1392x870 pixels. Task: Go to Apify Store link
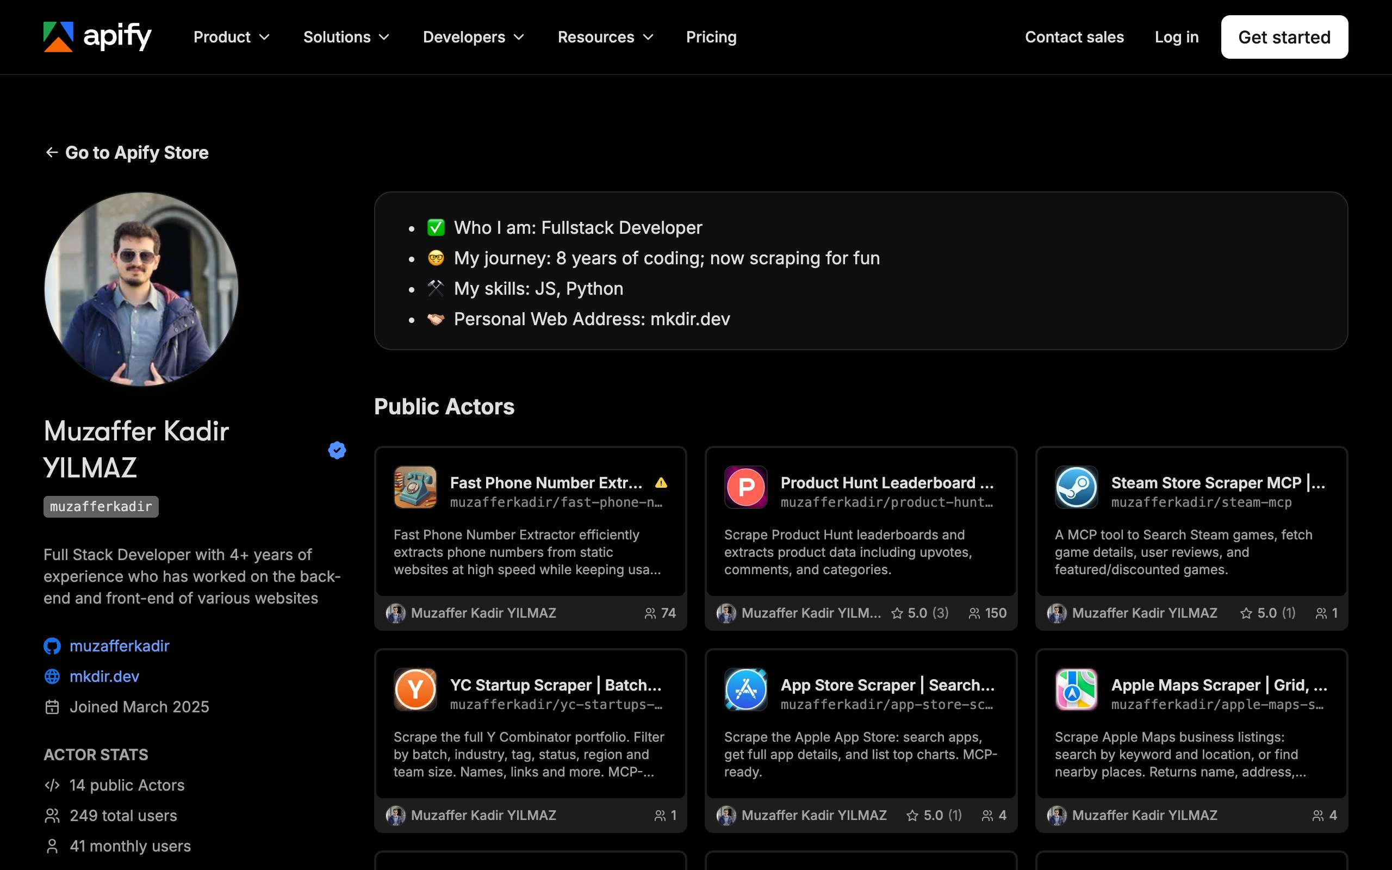pos(127,152)
